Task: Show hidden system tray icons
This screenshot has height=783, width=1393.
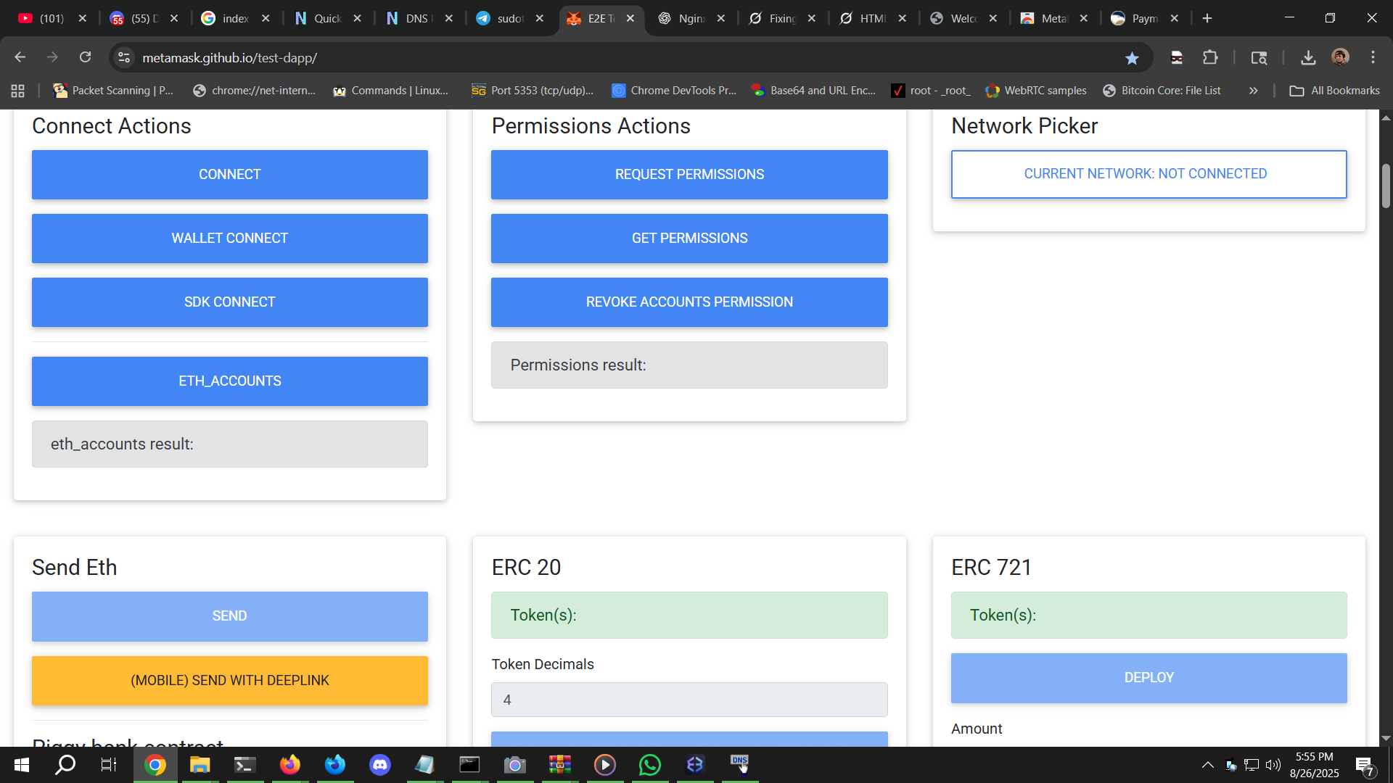Action: point(1207,765)
